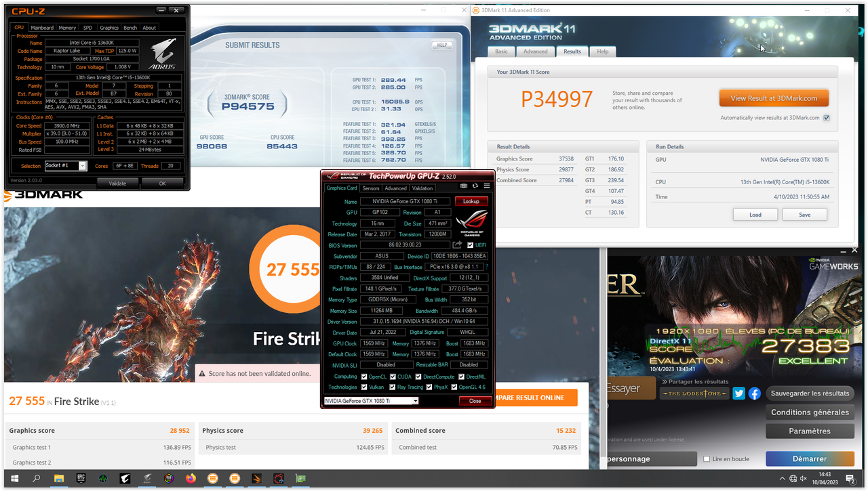Toggle the Vulkan checkbox
Screen dimensions: 868x491
point(365,387)
